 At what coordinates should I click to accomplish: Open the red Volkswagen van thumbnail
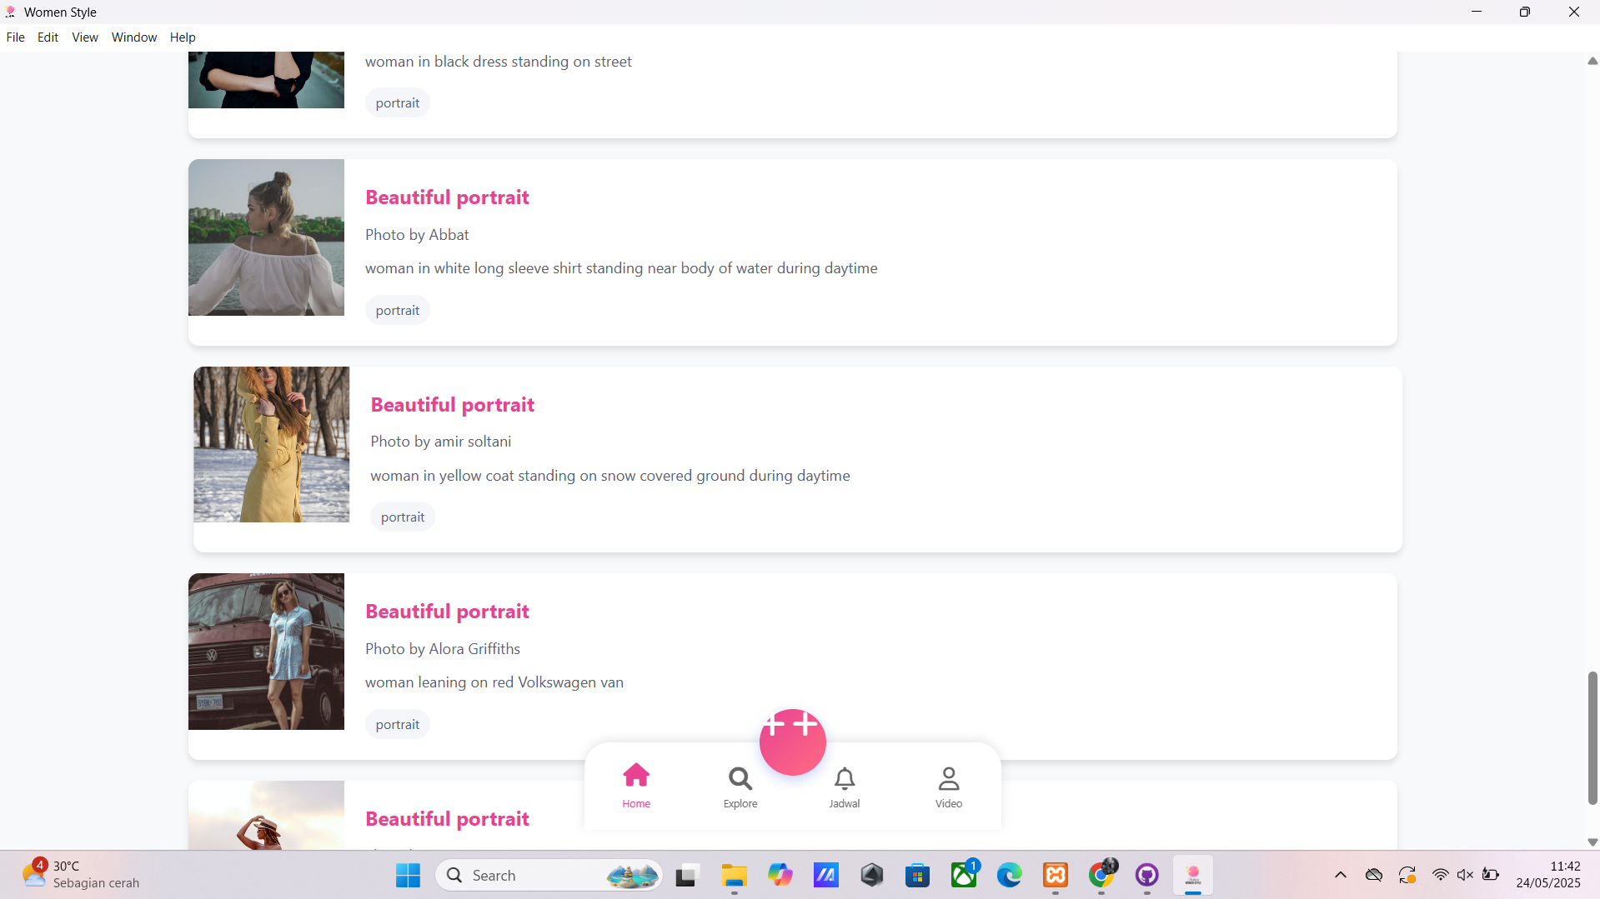click(266, 652)
